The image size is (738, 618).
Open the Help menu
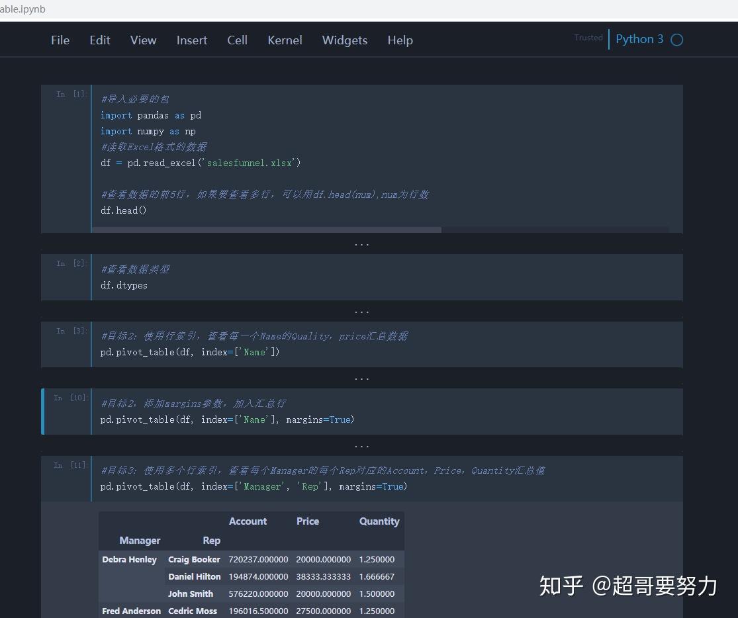400,40
